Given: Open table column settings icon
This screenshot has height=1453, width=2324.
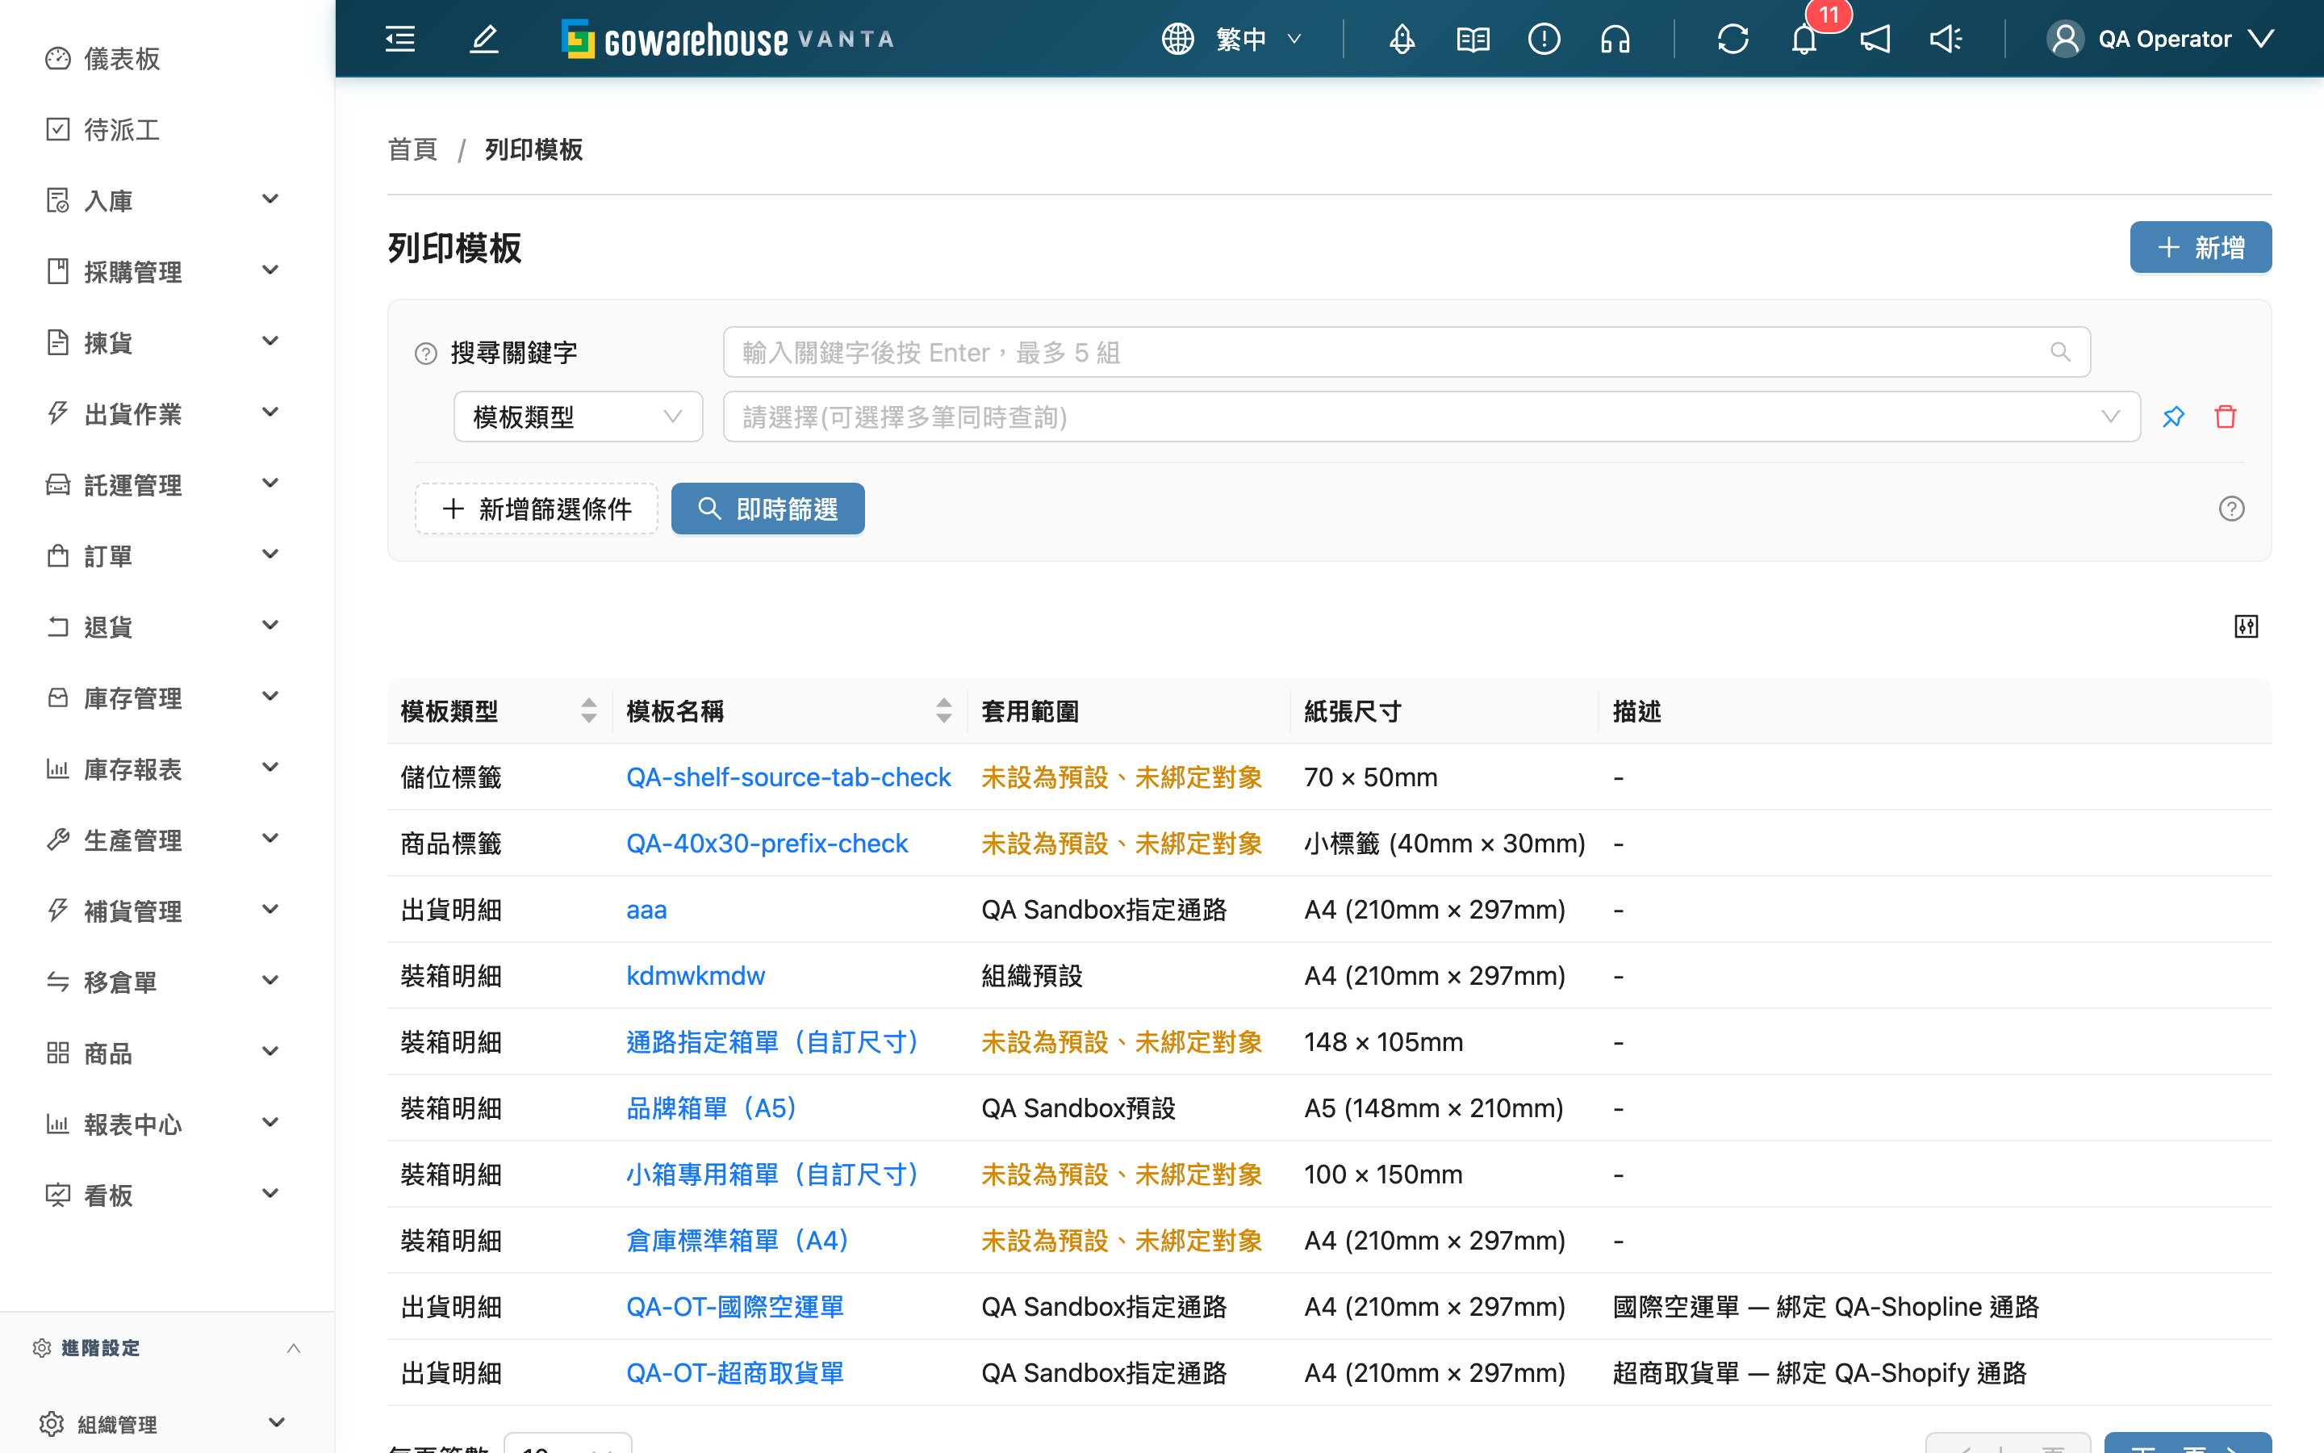Looking at the screenshot, I should [x=2245, y=626].
